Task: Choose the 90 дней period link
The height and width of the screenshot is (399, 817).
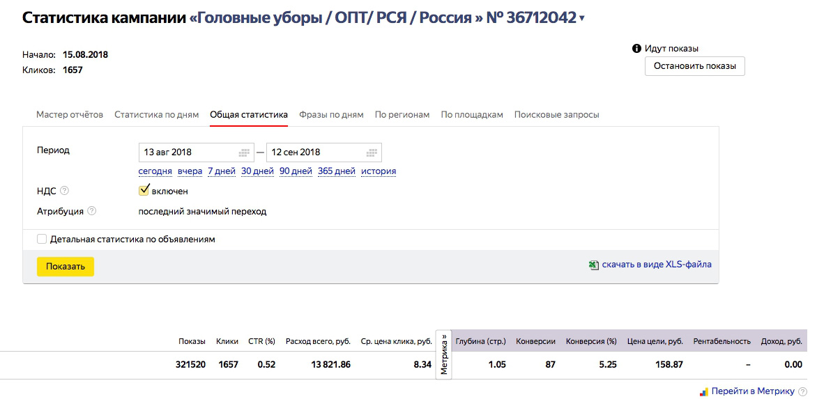Action: pyautogui.click(x=296, y=171)
